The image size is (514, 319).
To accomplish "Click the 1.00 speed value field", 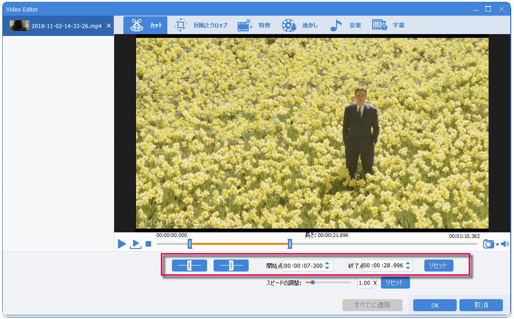I will pos(365,283).
